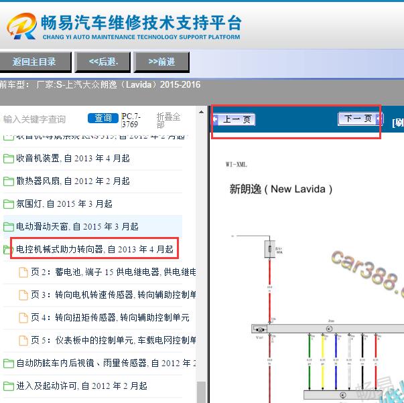Viewport: 404px width, 403px height.
Task: Expand the 进入及起动许可 2012年2月 folder
Action: click(82, 386)
